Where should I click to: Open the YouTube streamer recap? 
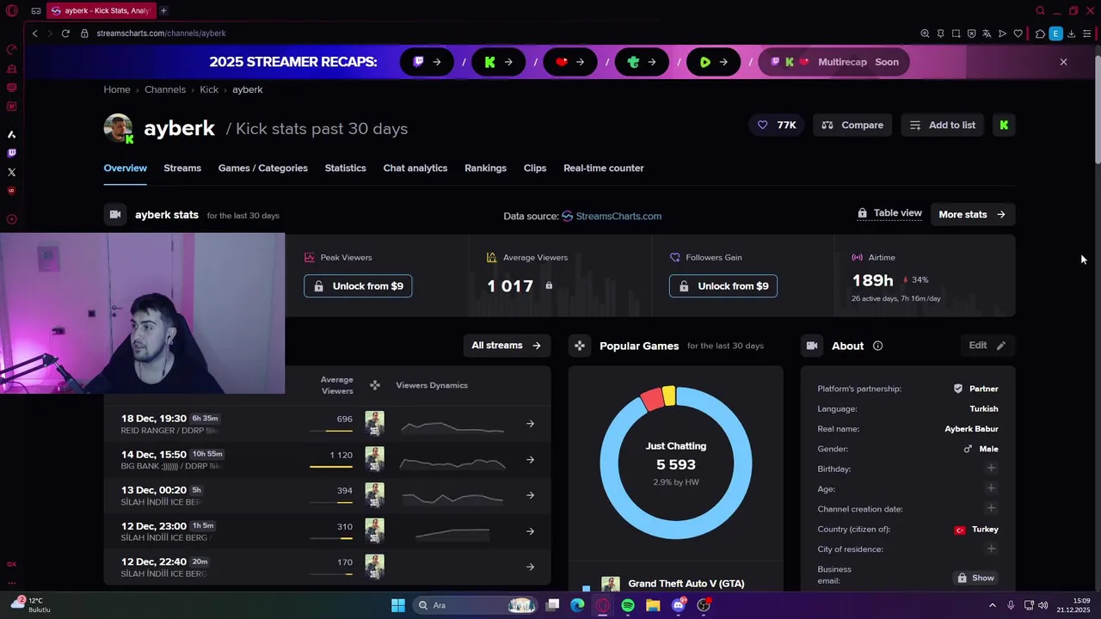[x=570, y=62]
